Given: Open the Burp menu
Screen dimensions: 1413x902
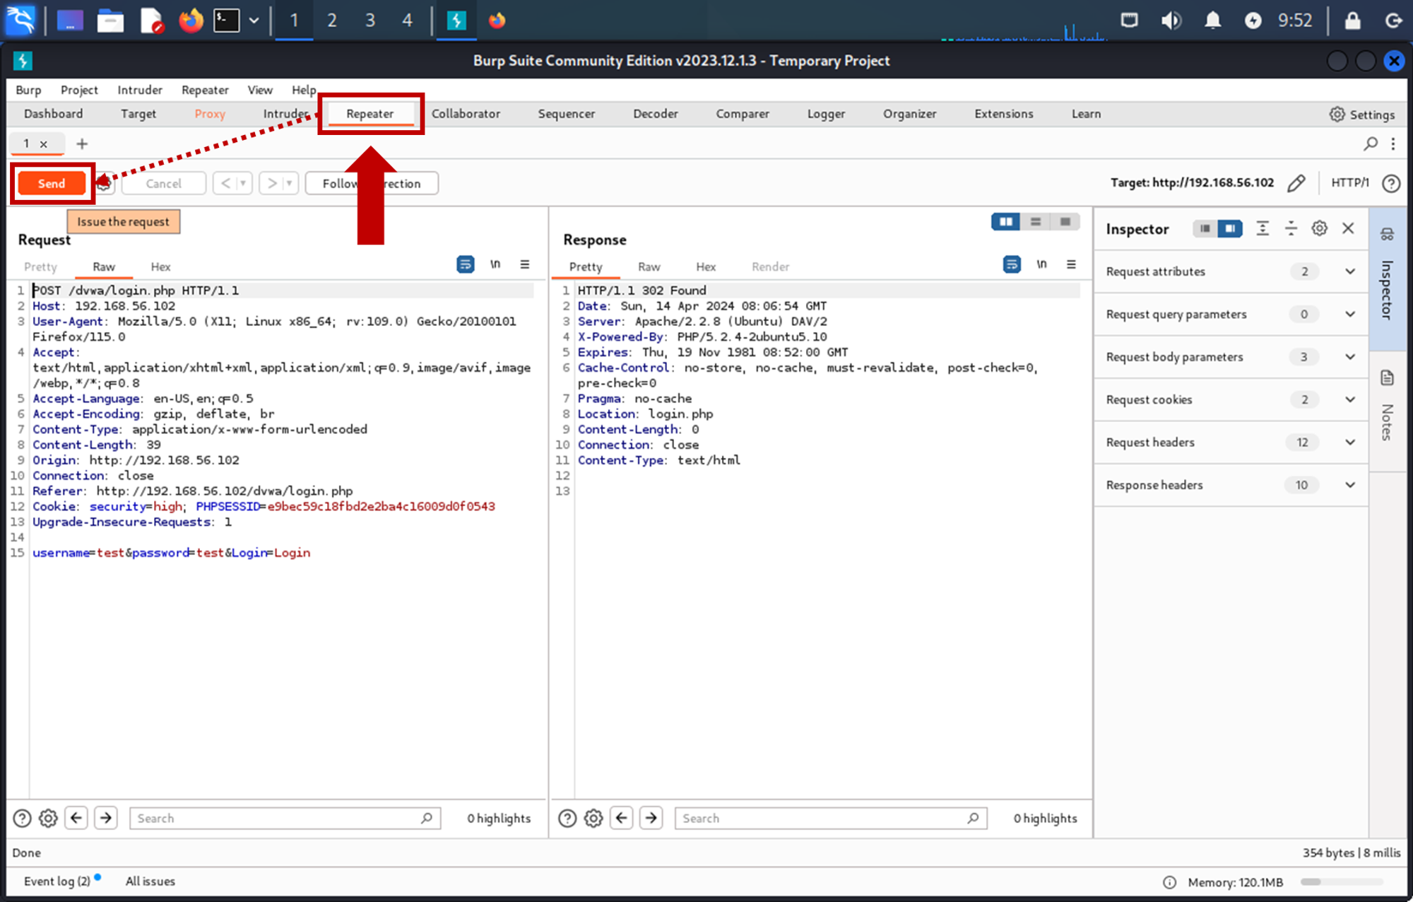Looking at the screenshot, I should (x=28, y=90).
